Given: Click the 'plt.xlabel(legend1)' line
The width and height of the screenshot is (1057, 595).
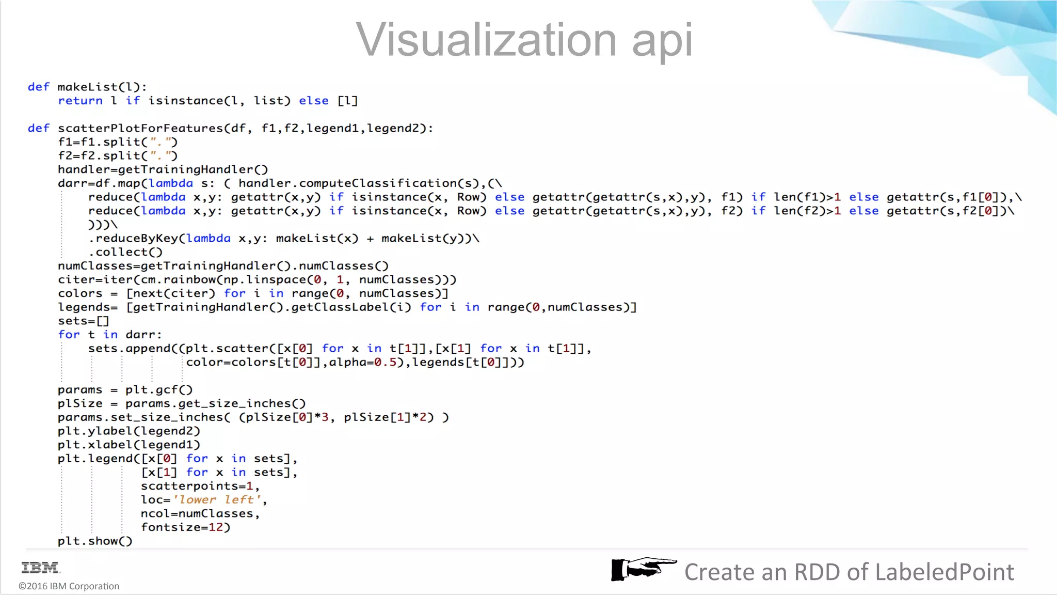Looking at the screenshot, I should coord(129,445).
